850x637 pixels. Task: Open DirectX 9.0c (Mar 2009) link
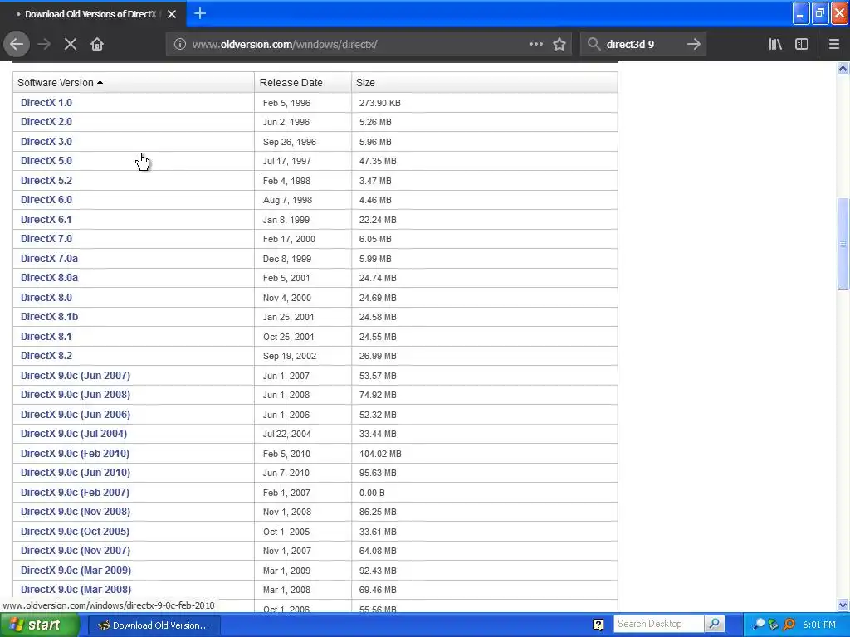tap(76, 571)
